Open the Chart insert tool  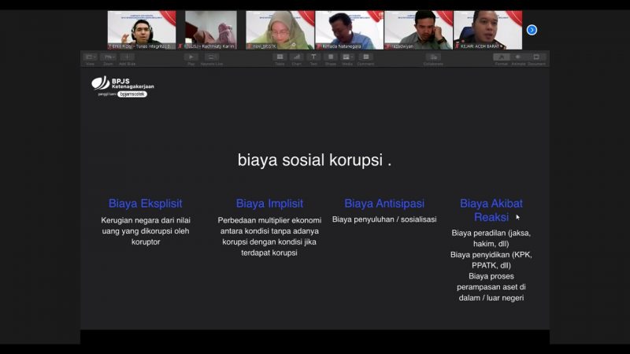297,57
